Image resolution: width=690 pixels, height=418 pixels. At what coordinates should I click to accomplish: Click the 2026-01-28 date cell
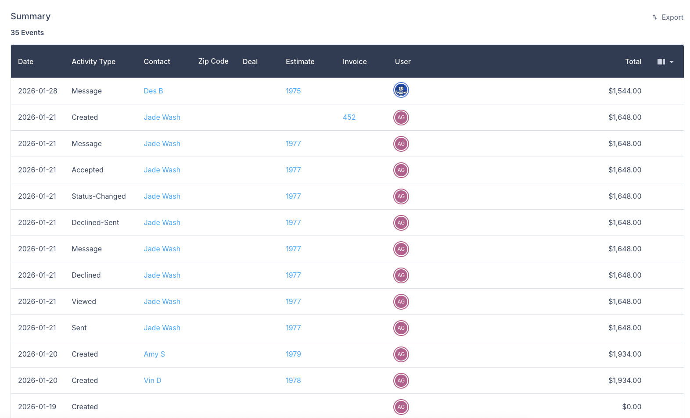[38, 91]
